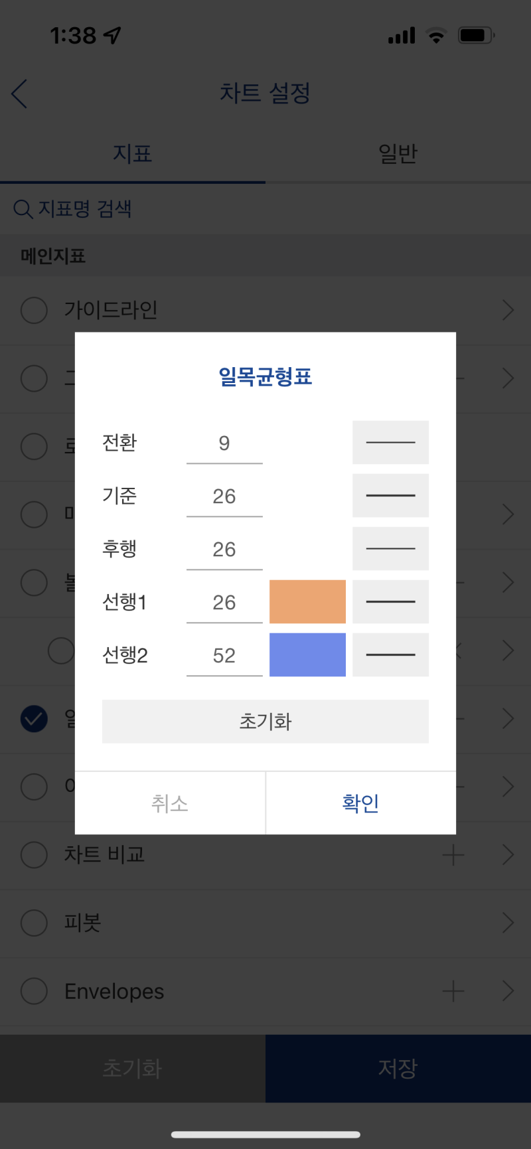Viewport: 531px width, 1149px height.
Task: Switch to the 지표 tab
Action: (x=133, y=153)
